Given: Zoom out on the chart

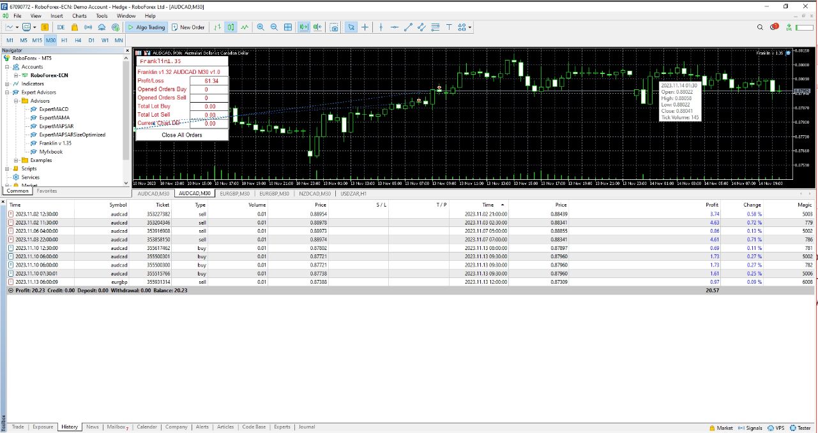Looking at the screenshot, I should pos(274,27).
